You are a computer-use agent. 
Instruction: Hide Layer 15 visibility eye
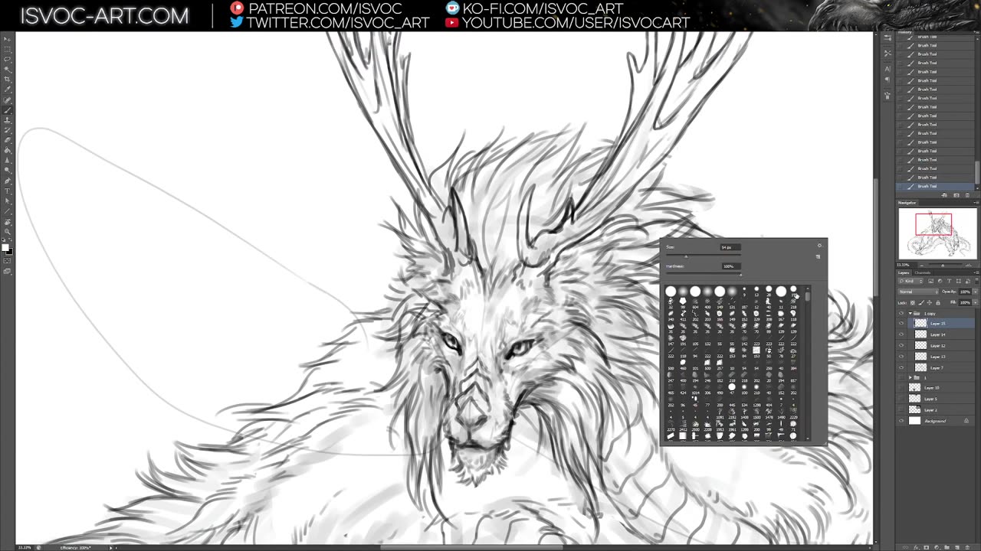coord(901,324)
